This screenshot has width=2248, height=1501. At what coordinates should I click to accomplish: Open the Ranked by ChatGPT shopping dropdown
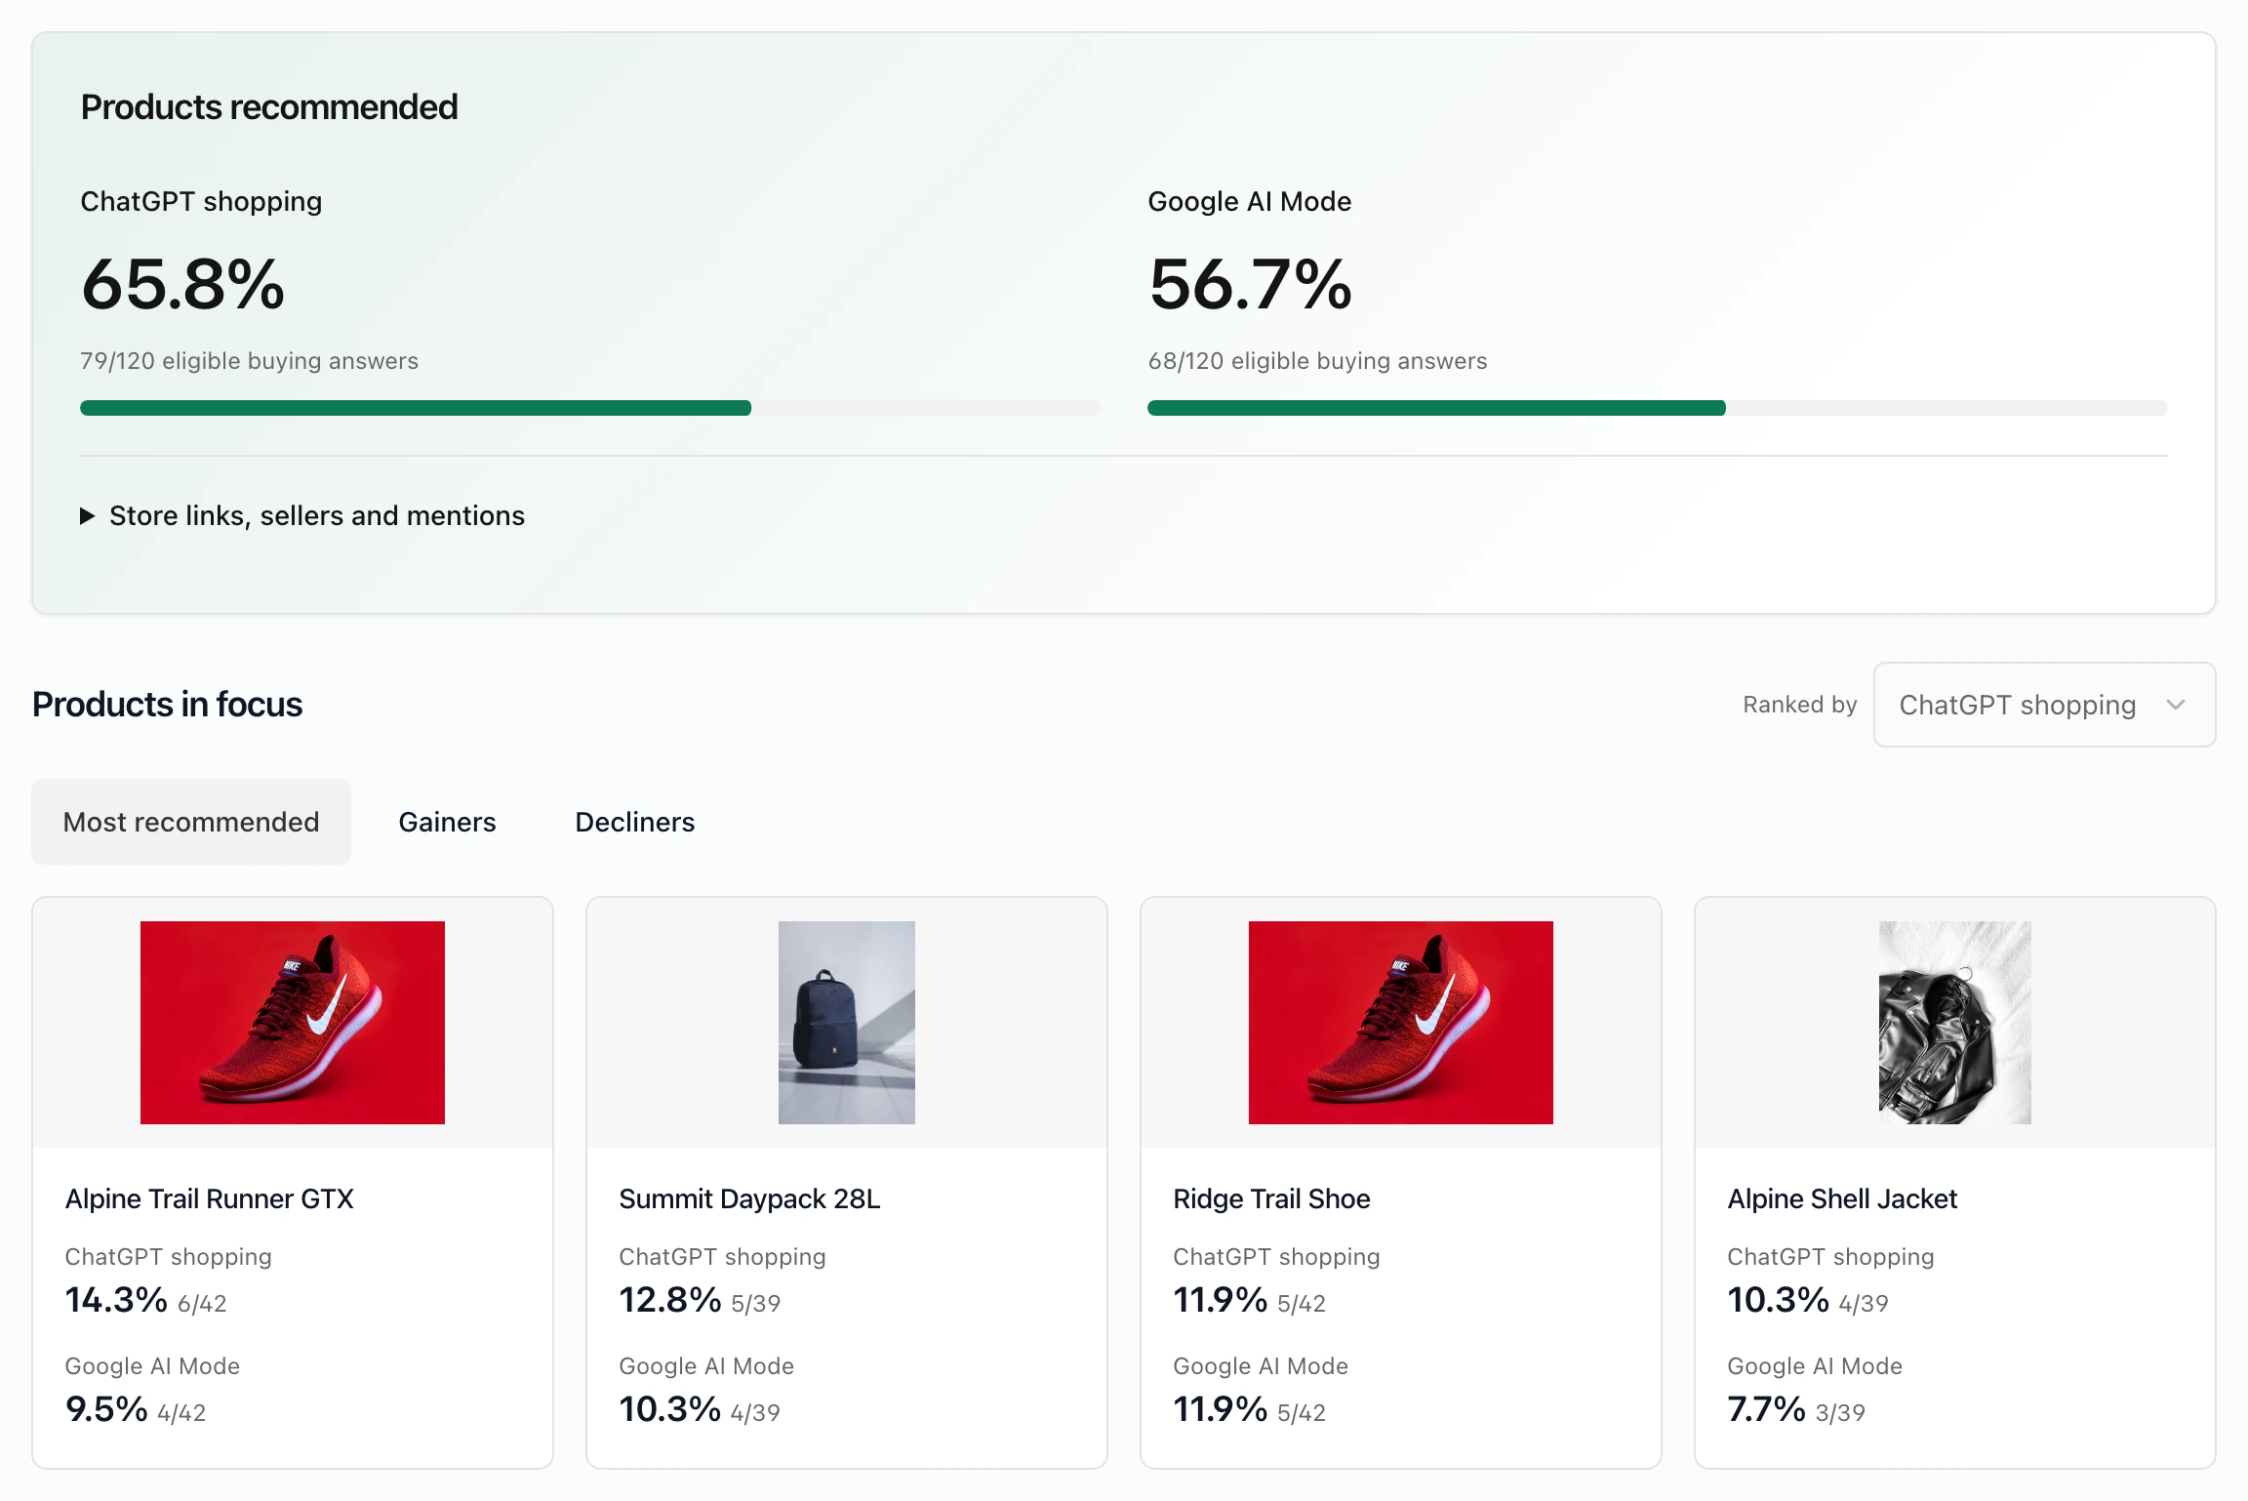(x=2044, y=705)
